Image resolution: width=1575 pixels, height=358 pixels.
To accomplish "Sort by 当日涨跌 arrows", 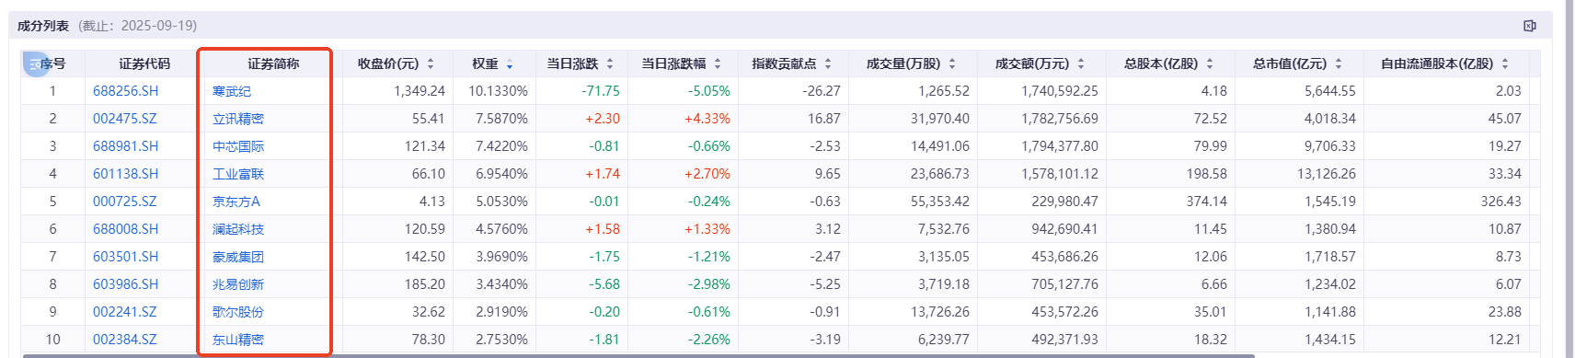I will [x=610, y=64].
